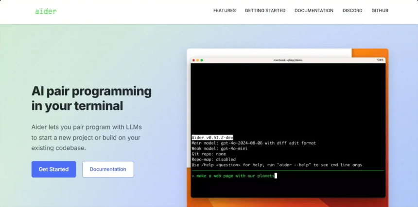Image resolution: width=418 pixels, height=207 pixels.
Task: Visit the GitHub link in the header
Action: [380, 11]
